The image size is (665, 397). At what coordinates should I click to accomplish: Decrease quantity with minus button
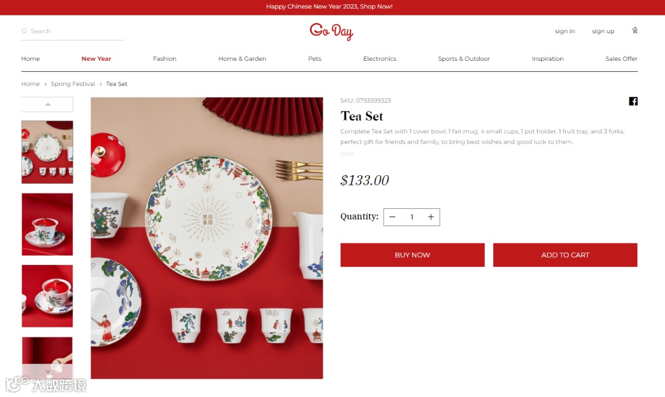click(x=392, y=217)
